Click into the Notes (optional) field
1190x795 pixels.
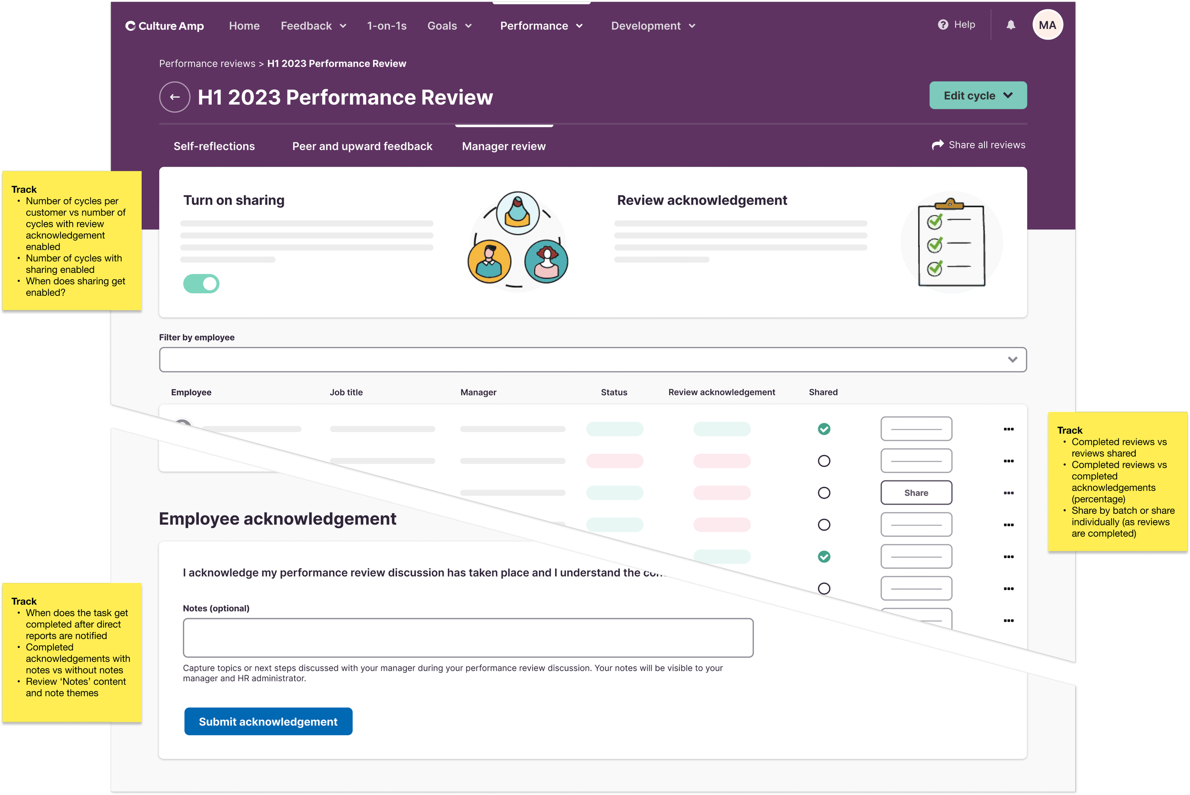(x=467, y=637)
